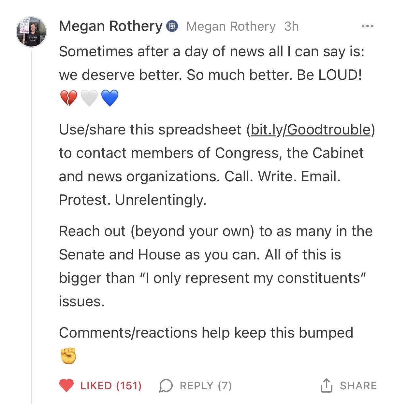The height and width of the screenshot is (404, 393).
Task: Toggle the red heart like icon
Action: coord(66,386)
